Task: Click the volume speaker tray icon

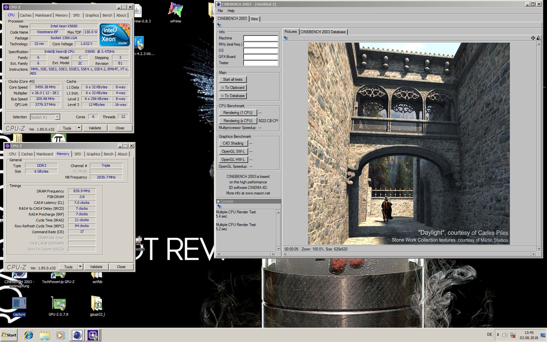Action: coord(505,335)
